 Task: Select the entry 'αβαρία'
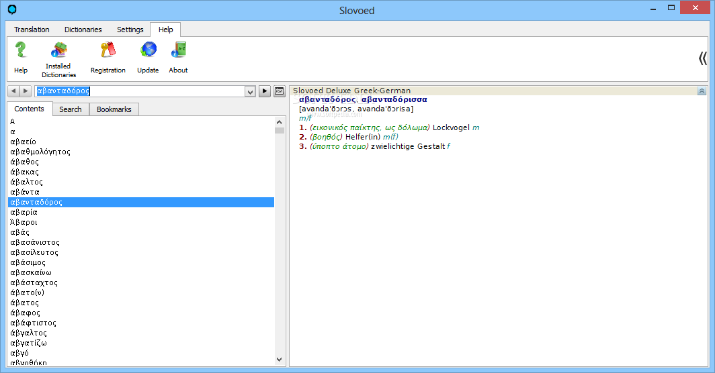(x=141, y=212)
